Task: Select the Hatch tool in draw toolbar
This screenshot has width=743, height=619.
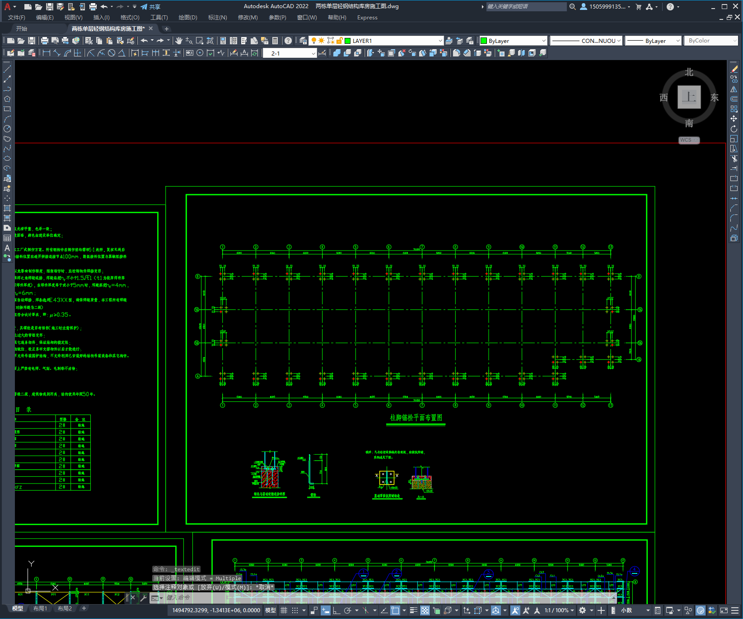Action: click(x=7, y=208)
